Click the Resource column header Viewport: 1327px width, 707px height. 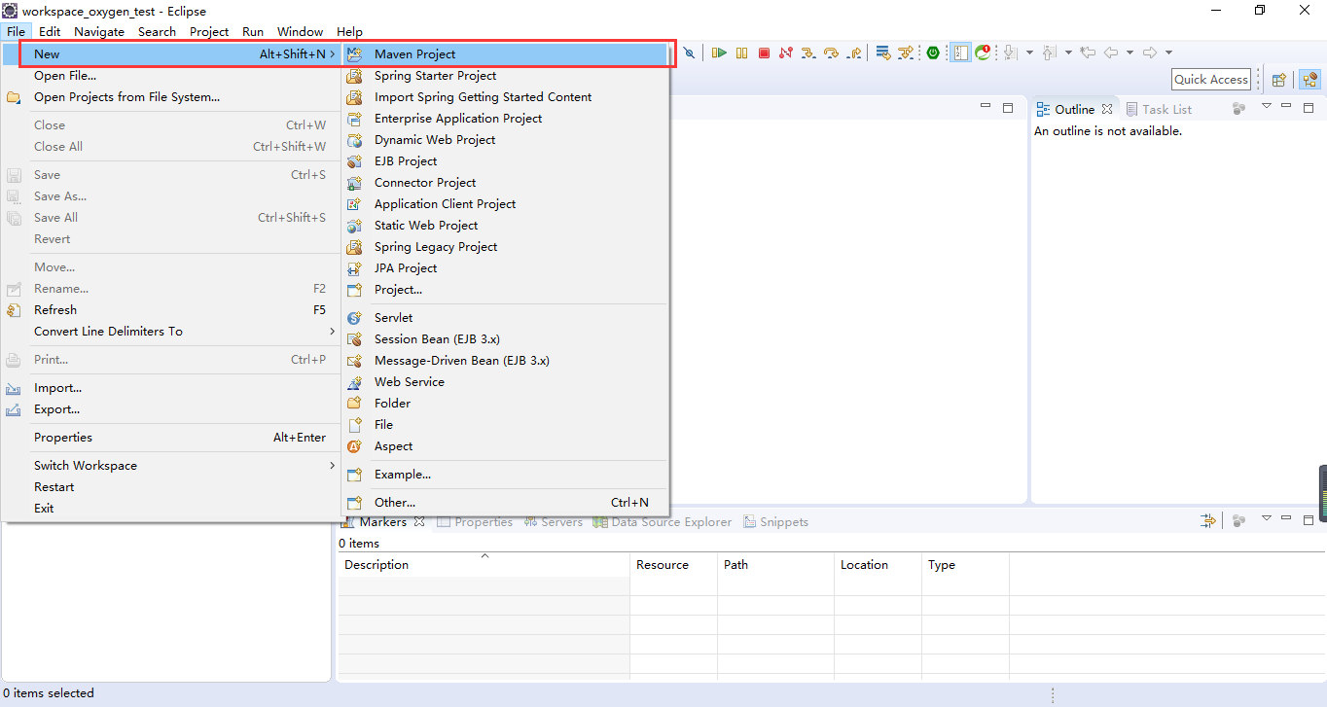click(x=673, y=564)
